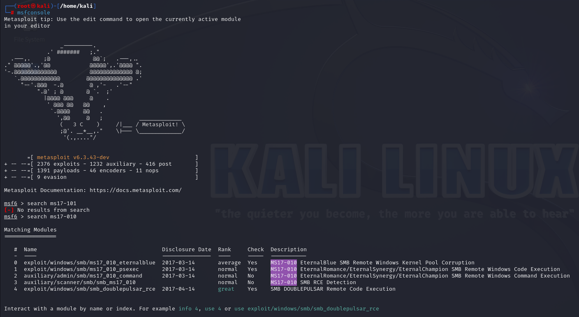Screen dimensions: 579x317
Task: Click the 'search ms17-010' command
Action: (51, 217)
